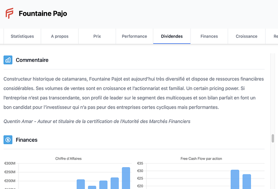Select the Dividendes tab

(172, 36)
